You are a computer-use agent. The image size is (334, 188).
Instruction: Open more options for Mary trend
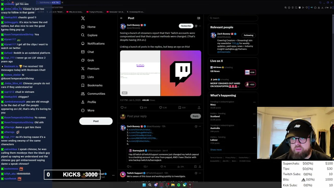click(254, 102)
